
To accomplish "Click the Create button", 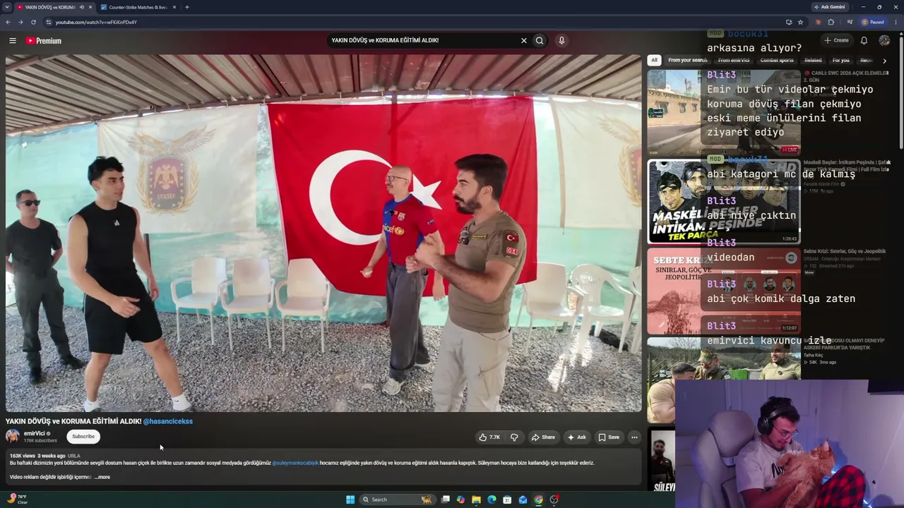I will (x=836, y=41).
